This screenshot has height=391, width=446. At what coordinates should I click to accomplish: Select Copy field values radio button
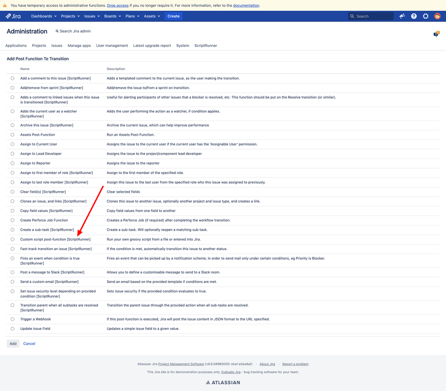pos(13,211)
